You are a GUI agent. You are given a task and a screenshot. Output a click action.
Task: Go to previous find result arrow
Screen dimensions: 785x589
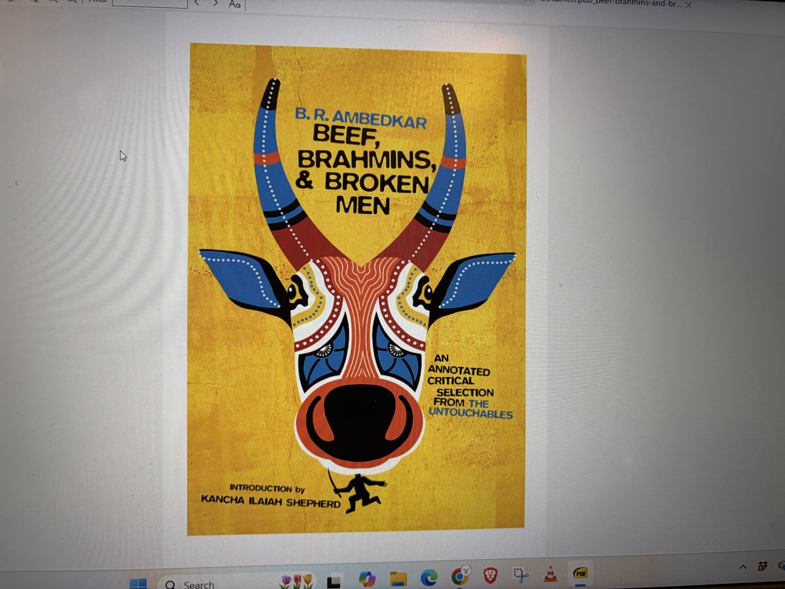point(196,3)
